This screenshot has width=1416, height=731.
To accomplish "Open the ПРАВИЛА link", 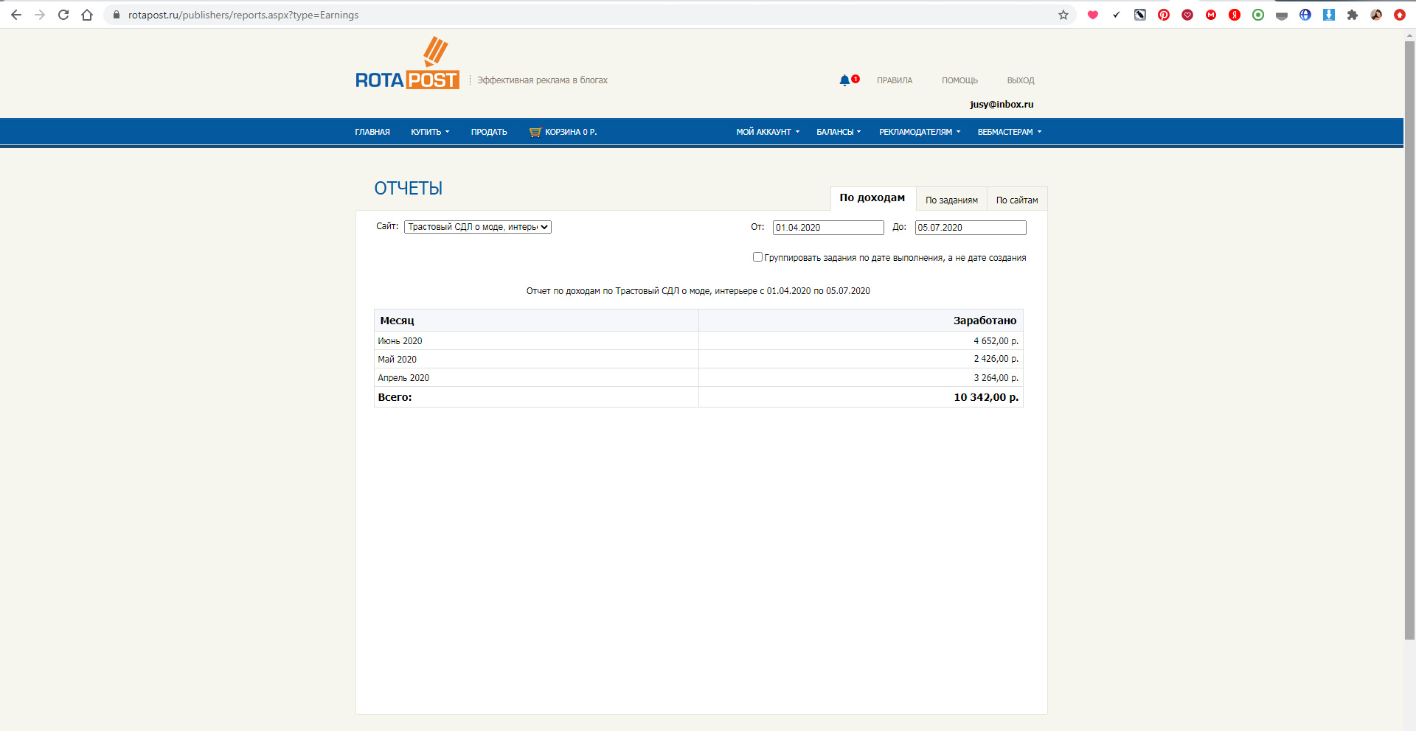I will (895, 80).
